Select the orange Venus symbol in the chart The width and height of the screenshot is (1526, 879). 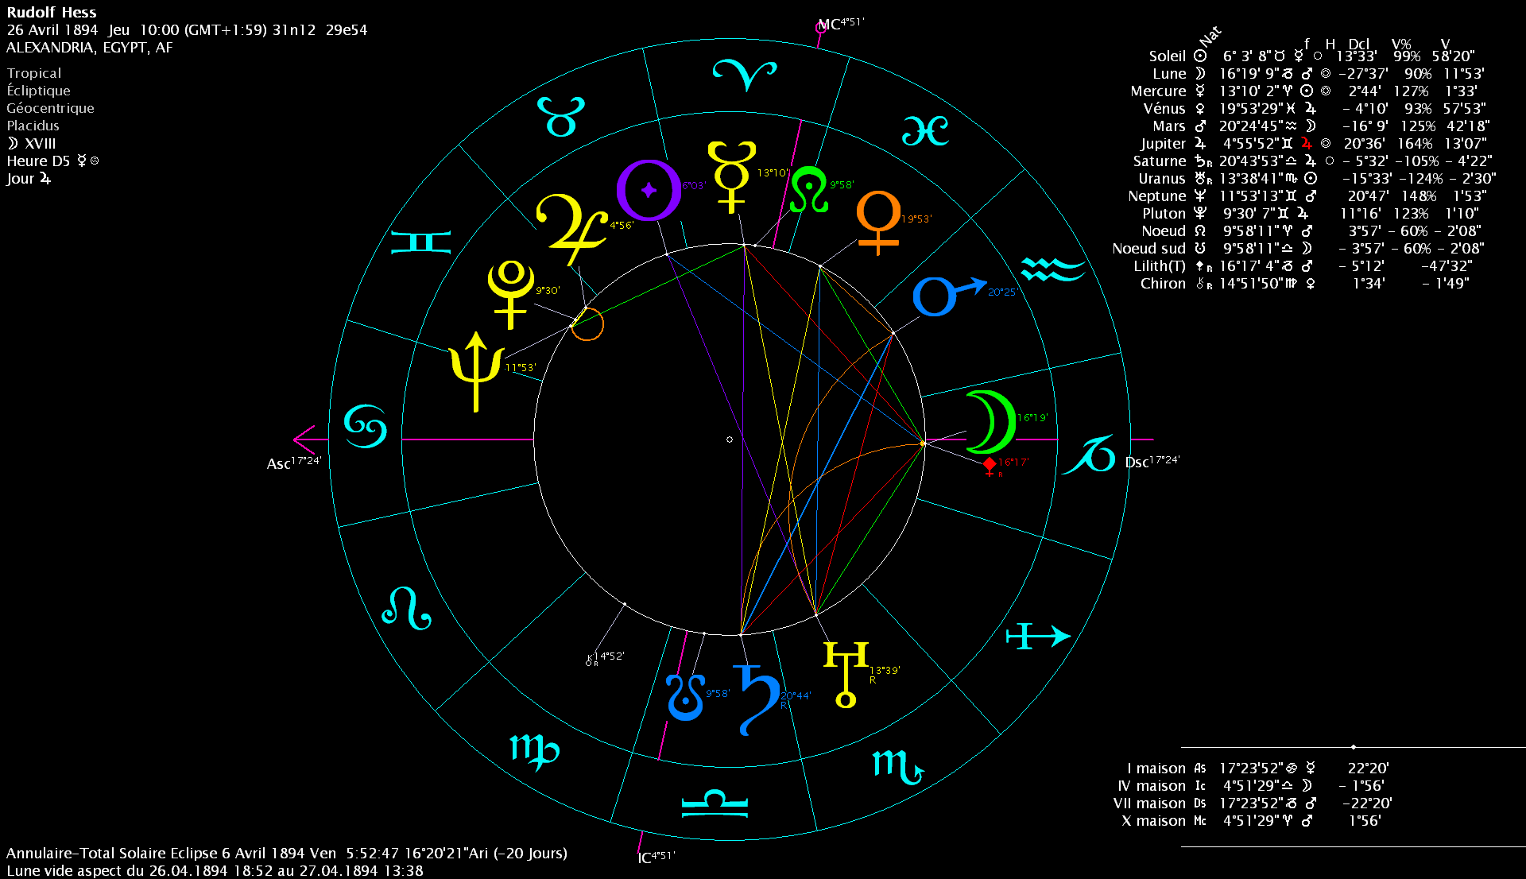878,223
